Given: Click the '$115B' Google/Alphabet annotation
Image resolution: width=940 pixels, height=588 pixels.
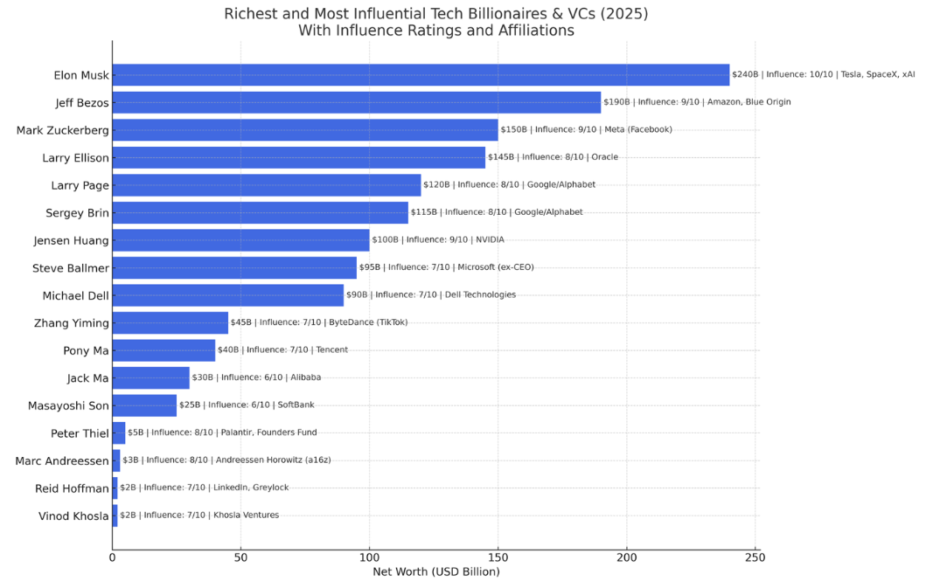Looking at the screenshot, I should (497, 212).
